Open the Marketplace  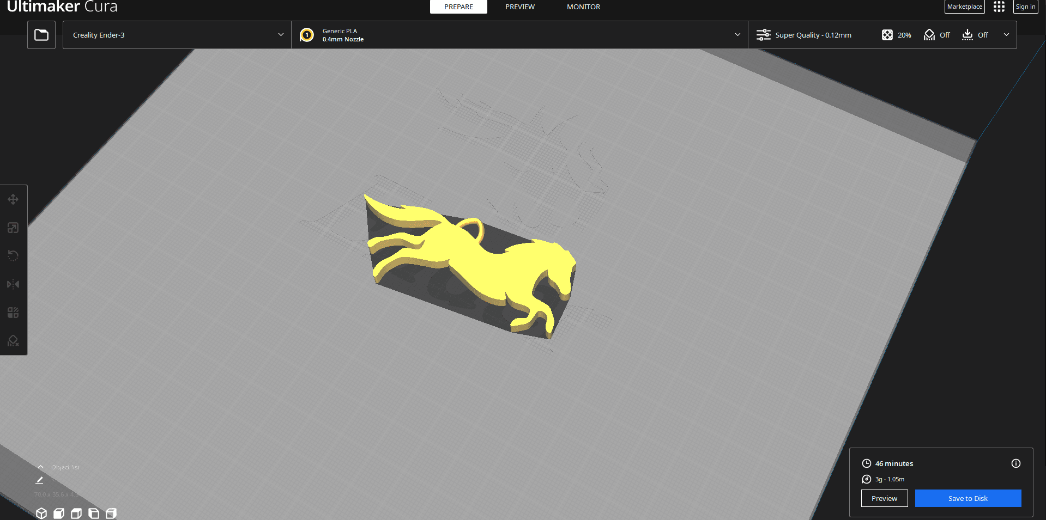coord(964,7)
